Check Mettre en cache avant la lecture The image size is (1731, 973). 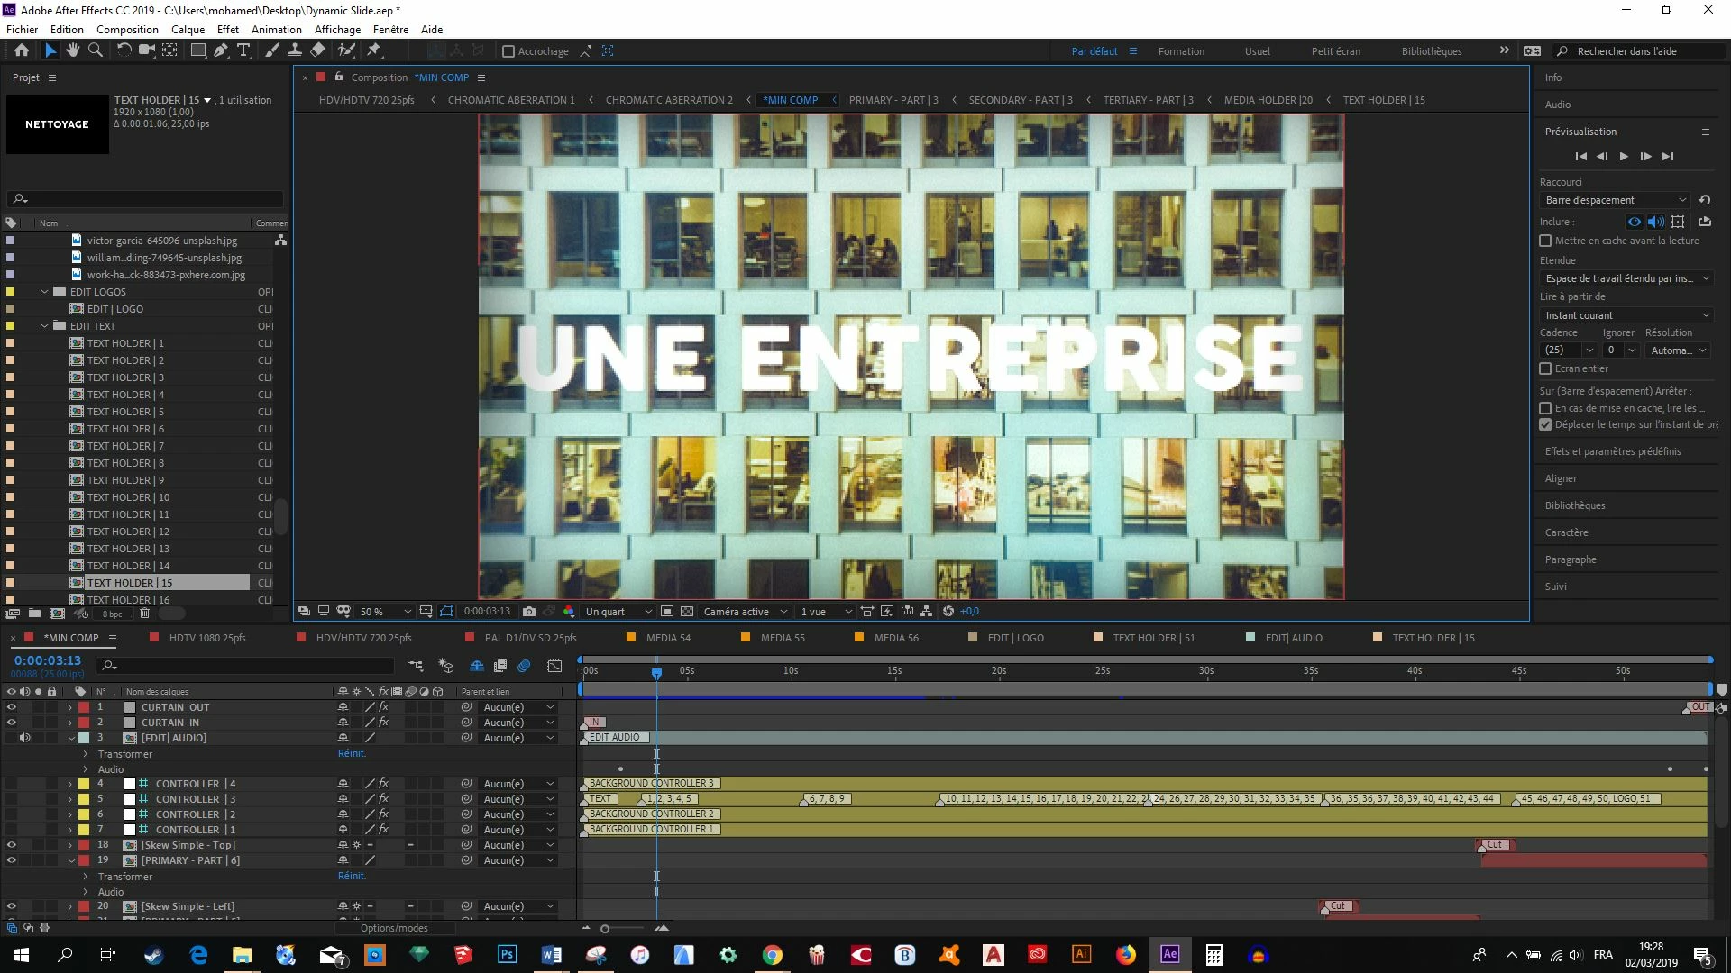click(1545, 241)
